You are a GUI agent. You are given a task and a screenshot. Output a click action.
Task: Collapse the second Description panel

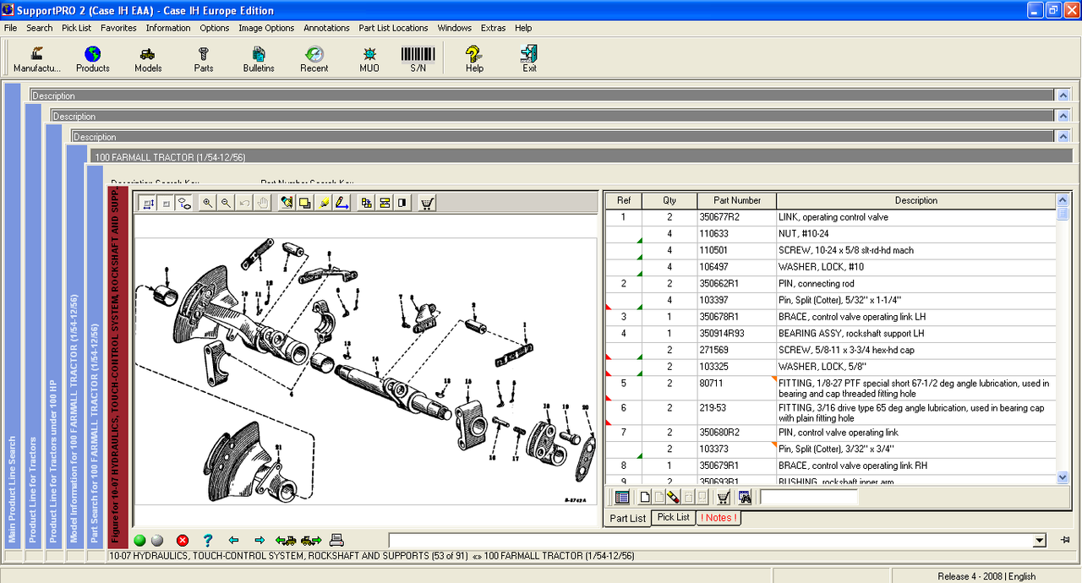pos(1063,116)
